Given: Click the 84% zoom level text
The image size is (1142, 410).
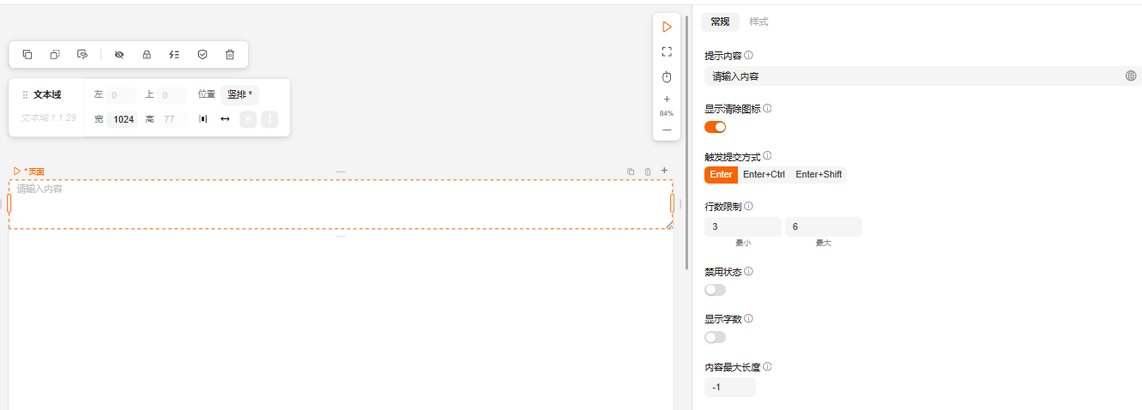Looking at the screenshot, I should (x=667, y=113).
